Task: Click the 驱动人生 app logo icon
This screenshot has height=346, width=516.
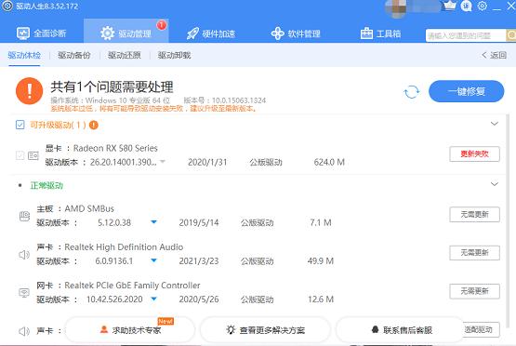Action: pyautogui.click(x=7, y=6)
